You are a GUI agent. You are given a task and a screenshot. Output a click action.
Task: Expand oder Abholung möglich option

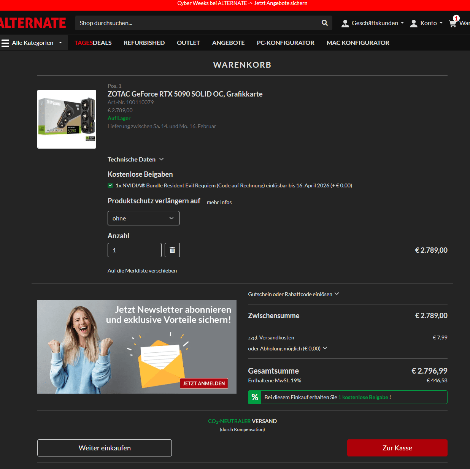pyautogui.click(x=287, y=349)
